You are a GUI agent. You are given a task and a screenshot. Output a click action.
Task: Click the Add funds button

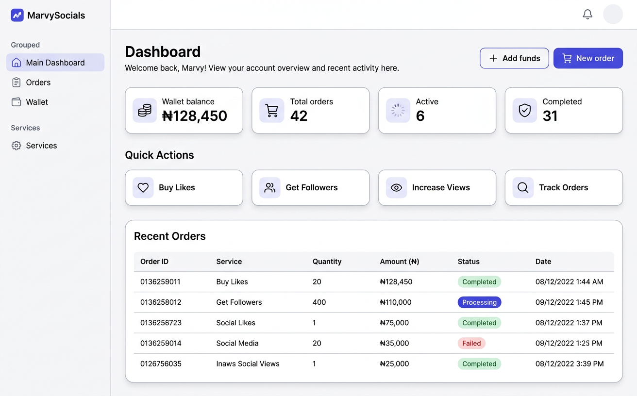[x=514, y=58]
